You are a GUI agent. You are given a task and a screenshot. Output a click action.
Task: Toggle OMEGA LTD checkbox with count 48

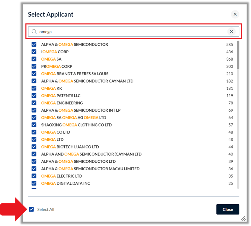click(x=34, y=139)
